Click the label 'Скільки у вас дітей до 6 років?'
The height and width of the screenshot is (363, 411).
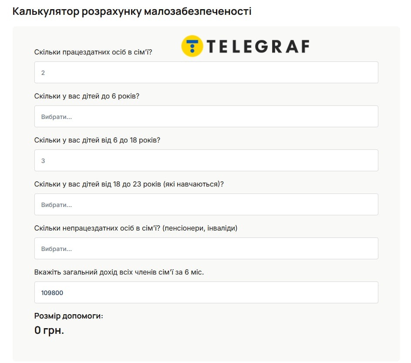[x=87, y=96]
